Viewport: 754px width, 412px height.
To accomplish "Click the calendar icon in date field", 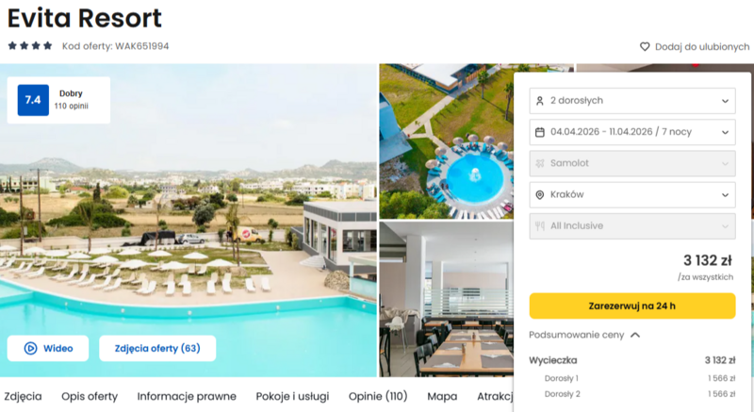I will tap(539, 132).
